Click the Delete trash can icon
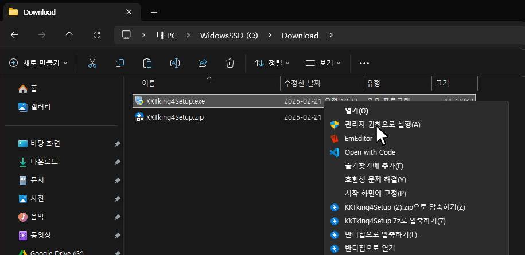The height and width of the screenshot is (255, 525). point(230,63)
